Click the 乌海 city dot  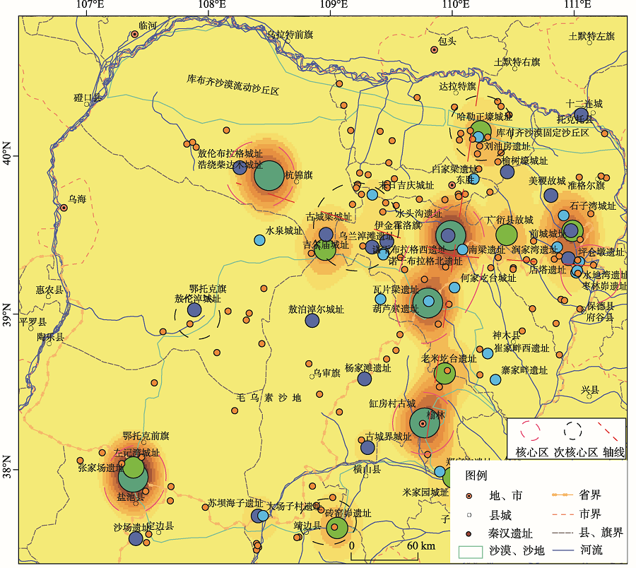click(64, 208)
